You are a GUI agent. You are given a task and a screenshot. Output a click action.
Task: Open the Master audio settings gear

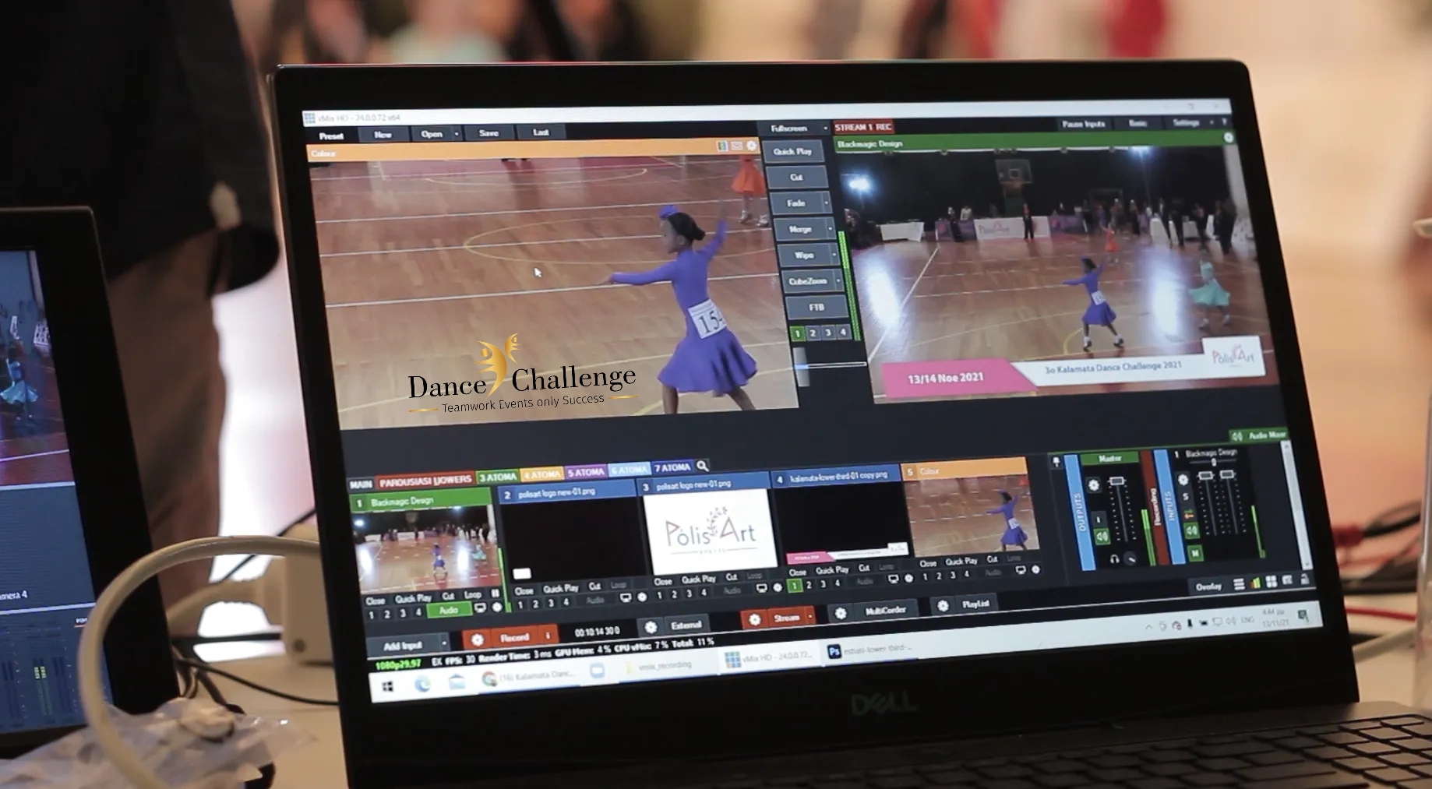1093,485
